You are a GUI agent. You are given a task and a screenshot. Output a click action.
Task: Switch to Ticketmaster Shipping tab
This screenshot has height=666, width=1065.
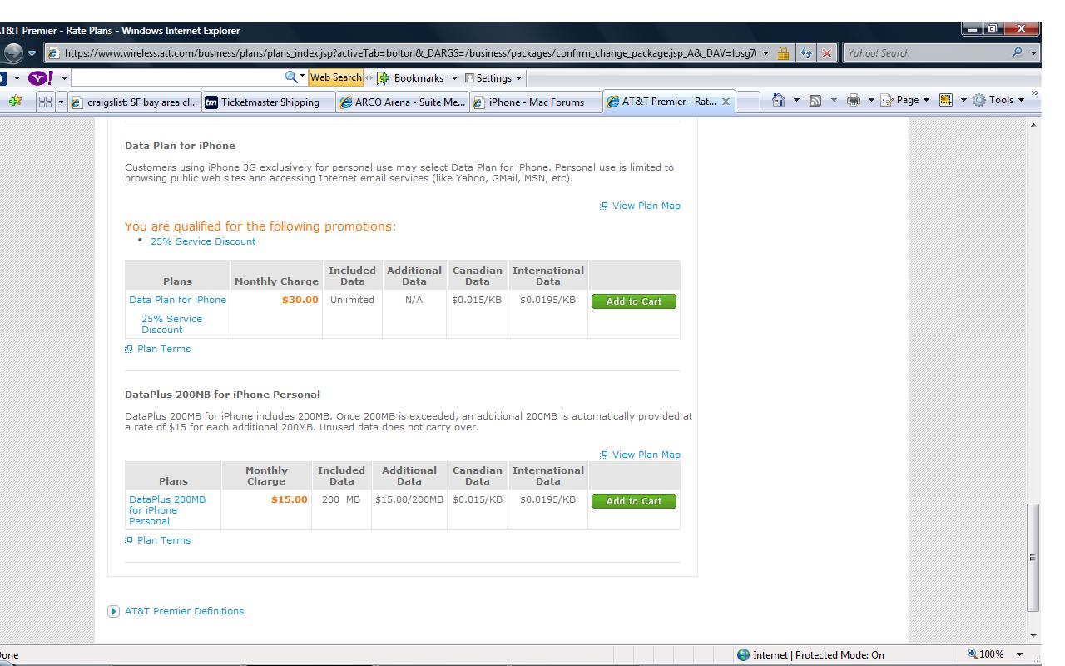pos(269,102)
